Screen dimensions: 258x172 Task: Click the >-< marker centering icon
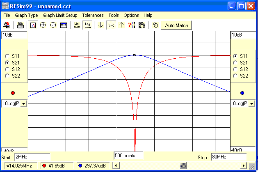point(111,25)
